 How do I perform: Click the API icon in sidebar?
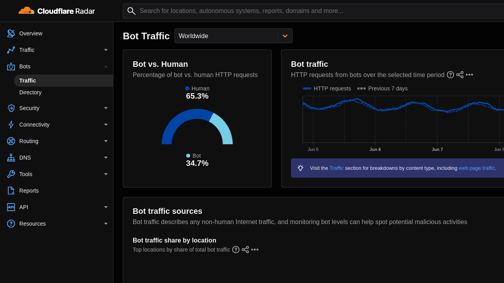point(11,207)
